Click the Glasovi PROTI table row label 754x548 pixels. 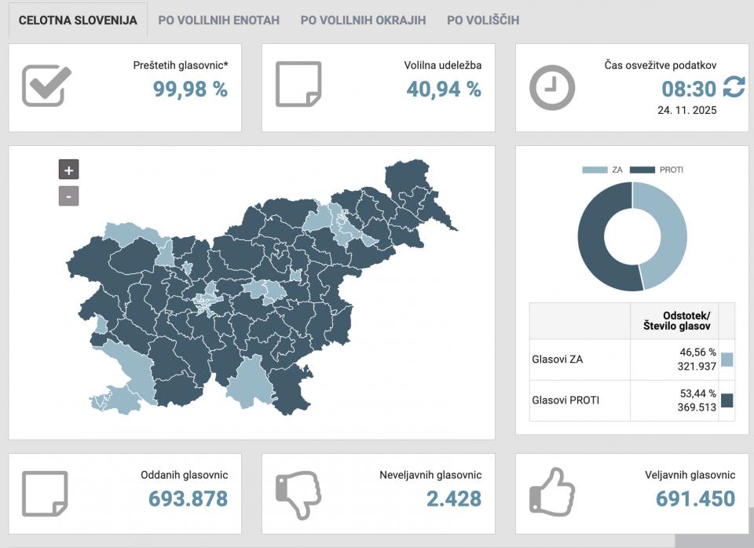pos(565,400)
